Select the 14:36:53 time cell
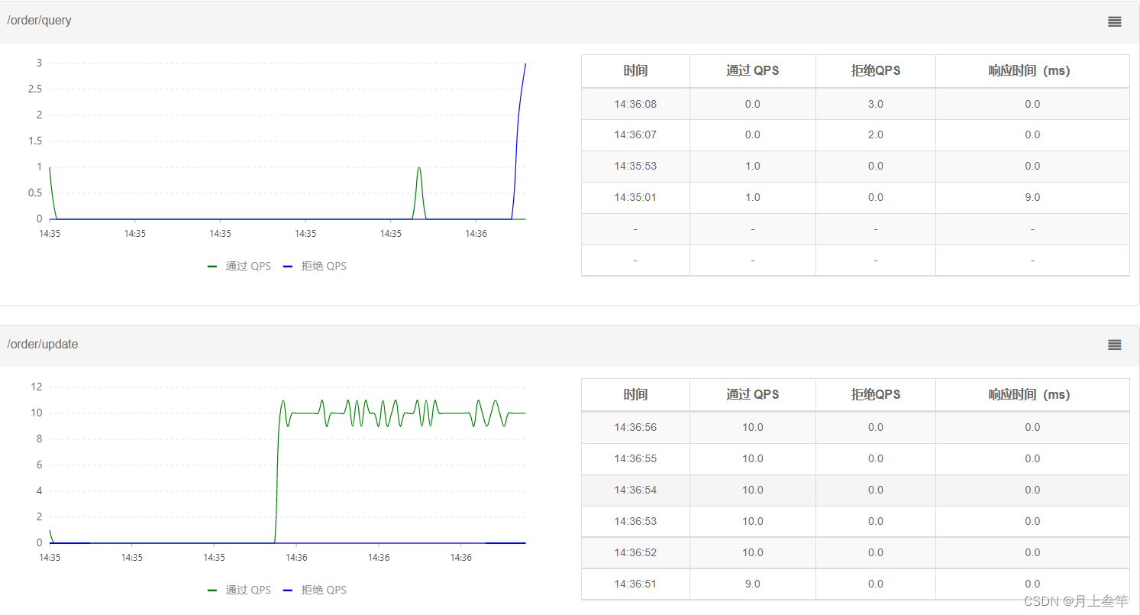The image size is (1140, 615). [635, 521]
